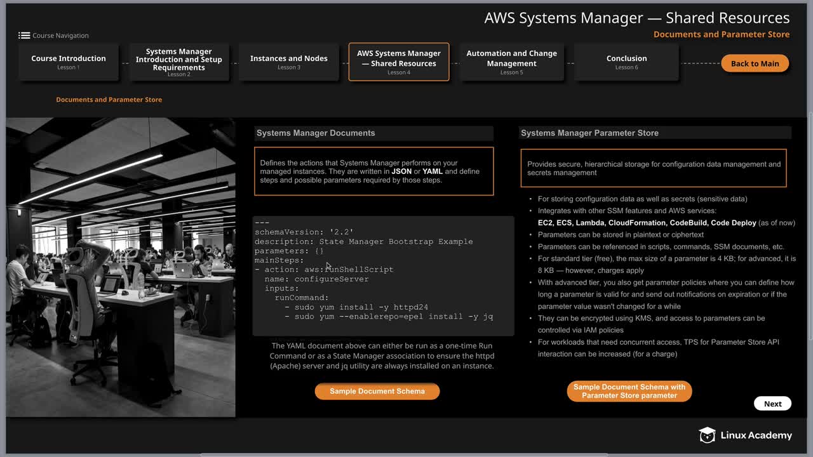Viewport: 813px width, 457px height.
Task: Switch to Instances and Nodes Lesson 3
Action: click(289, 62)
